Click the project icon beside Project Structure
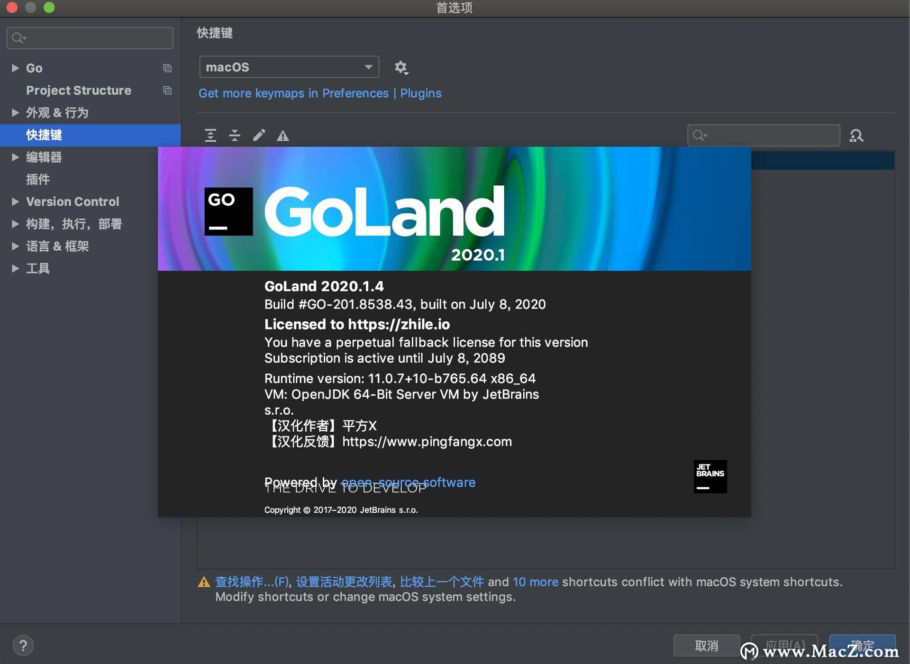The height and width of the screenshot is (664, 910). (167, 91)
